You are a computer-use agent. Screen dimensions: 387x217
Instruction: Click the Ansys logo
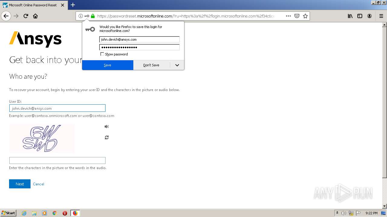[35, 39]
